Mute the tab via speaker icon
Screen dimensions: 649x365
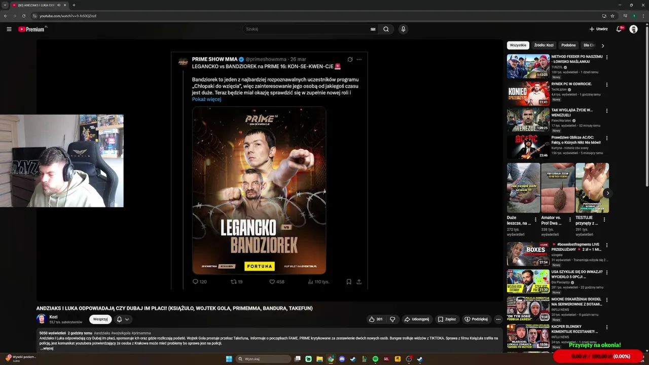point(59,5)
